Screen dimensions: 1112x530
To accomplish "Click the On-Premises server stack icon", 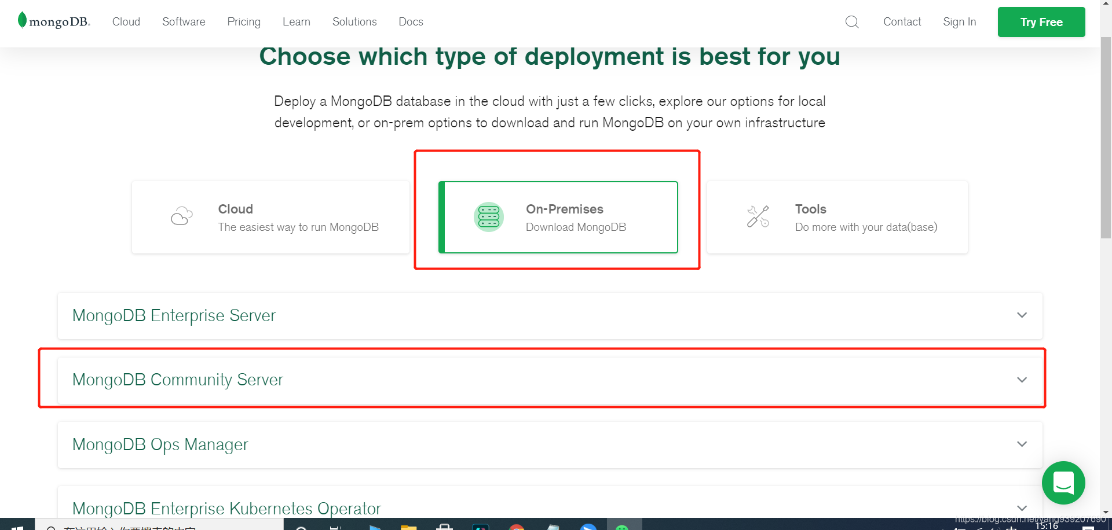I will 488,217.
